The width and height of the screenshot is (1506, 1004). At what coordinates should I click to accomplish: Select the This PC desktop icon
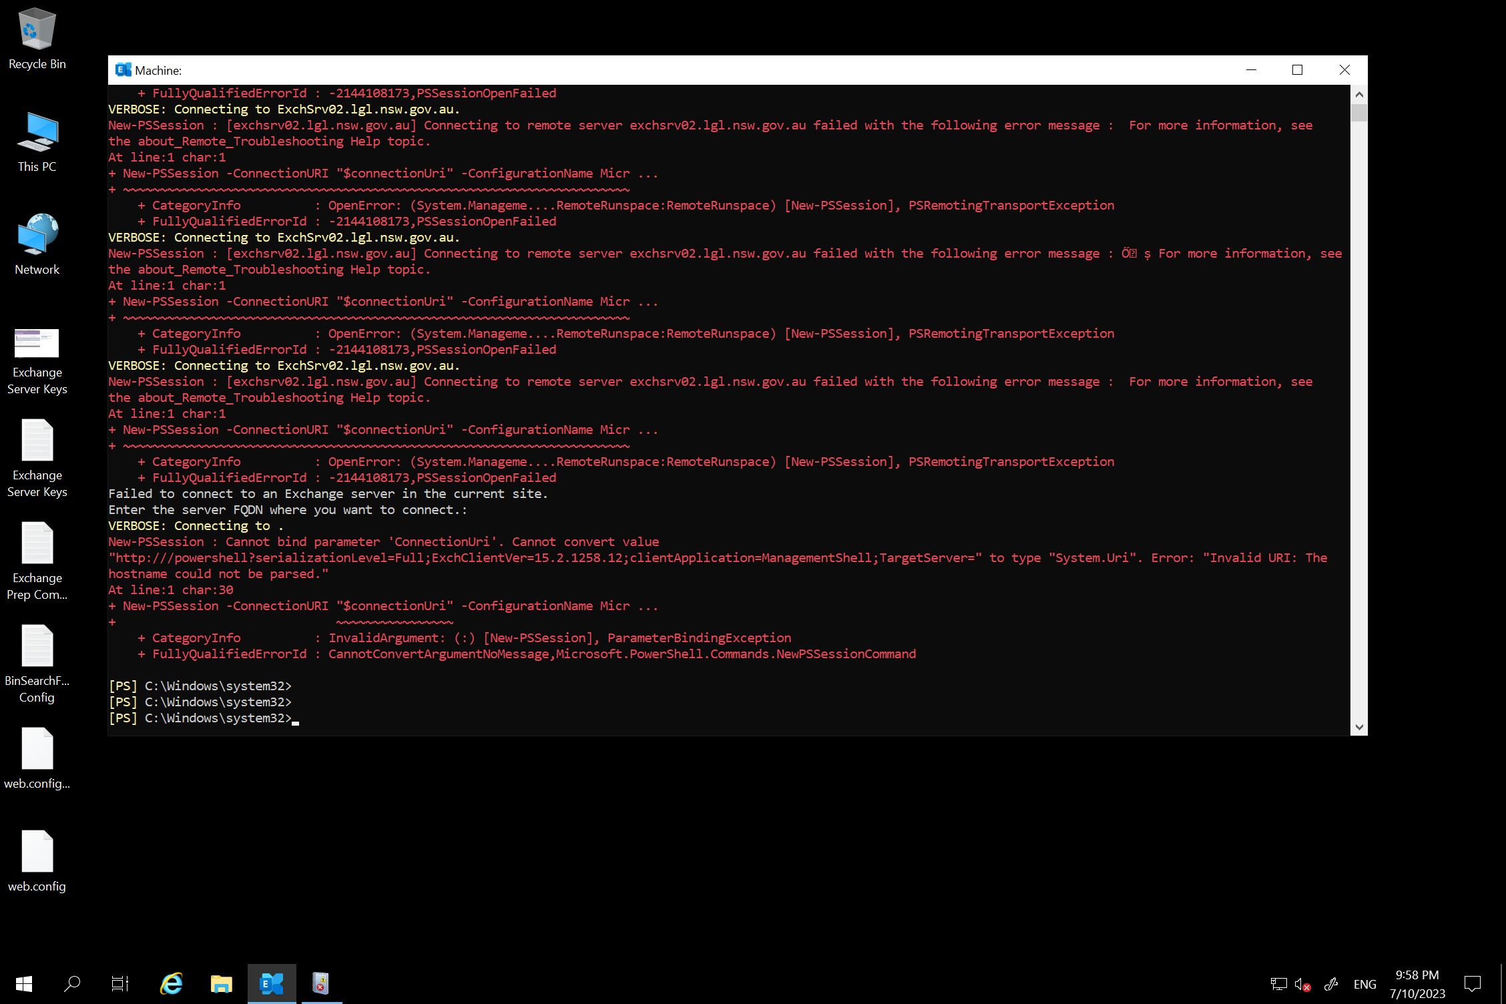37,133
